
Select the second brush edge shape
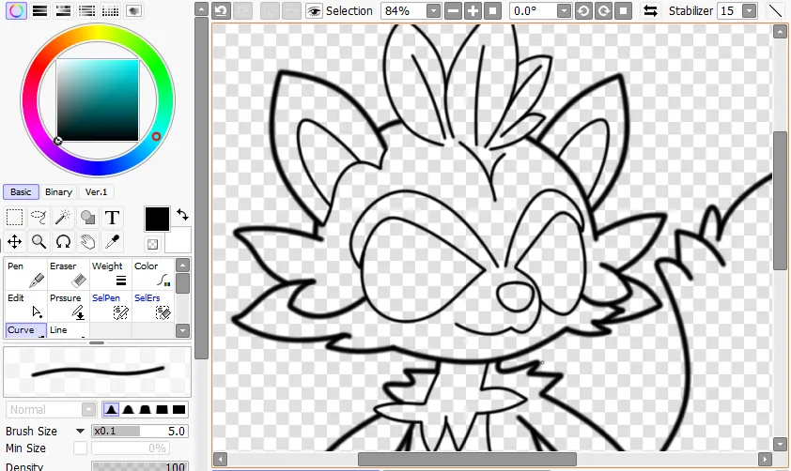click(x=128, y=409)
